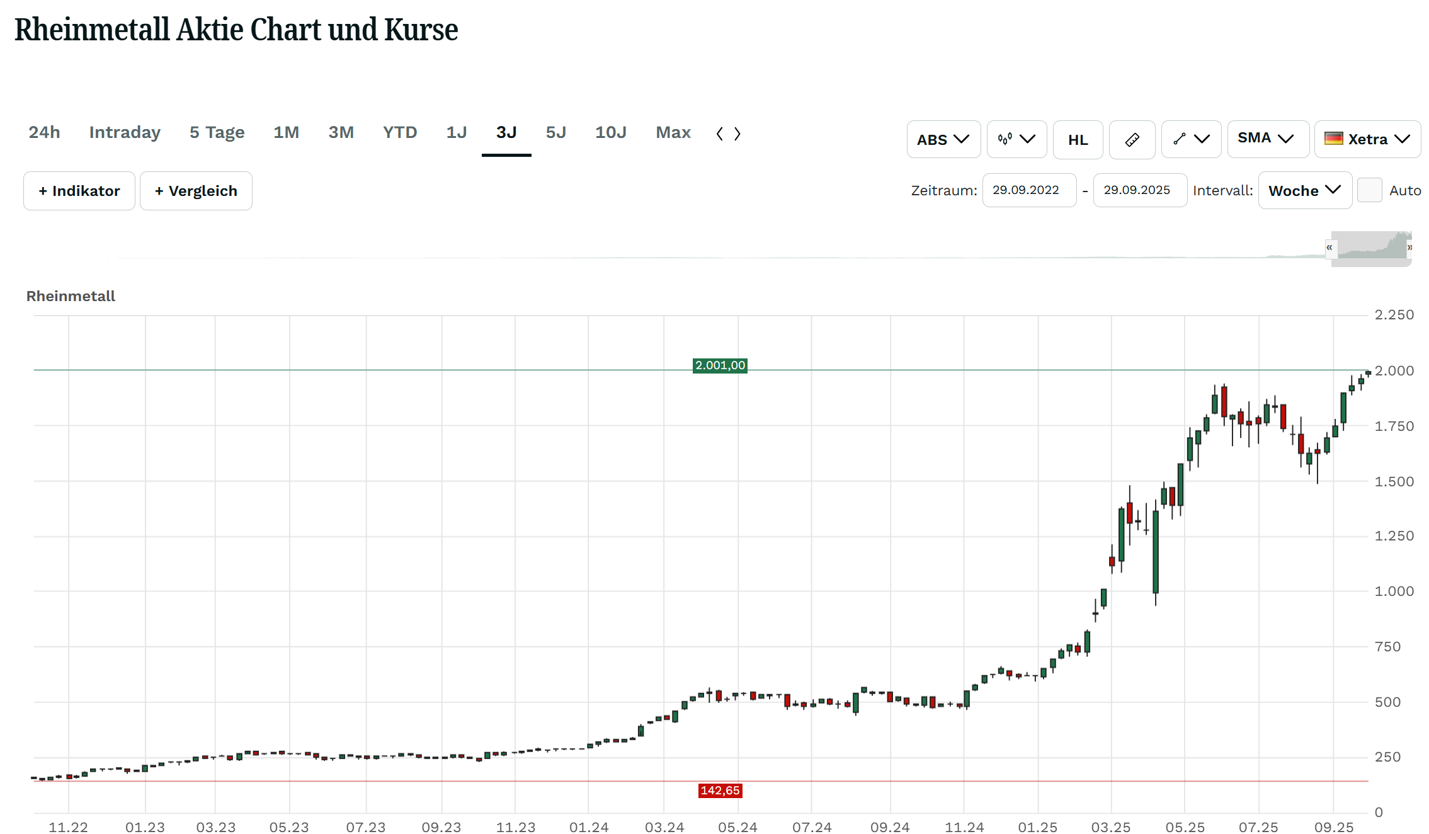
Task: Click the previous period left chevron
Action: click(720, 134)
